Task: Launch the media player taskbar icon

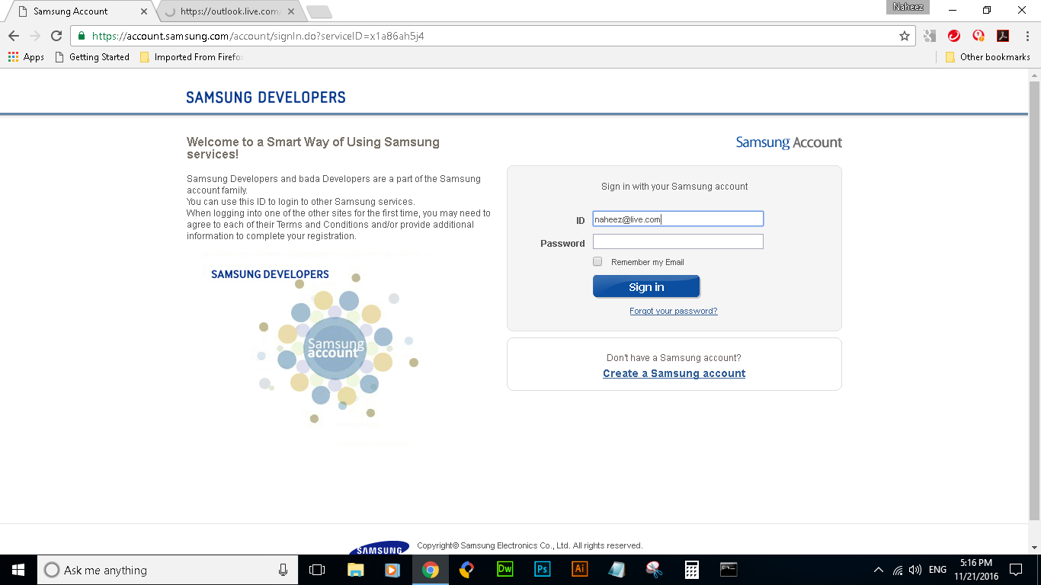Action: tap(392, 570)
